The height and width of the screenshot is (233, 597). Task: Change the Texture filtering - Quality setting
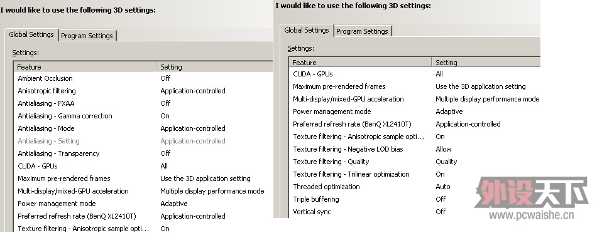click(x=446, y=162)
